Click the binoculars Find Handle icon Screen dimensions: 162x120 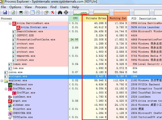coord(60,13)
